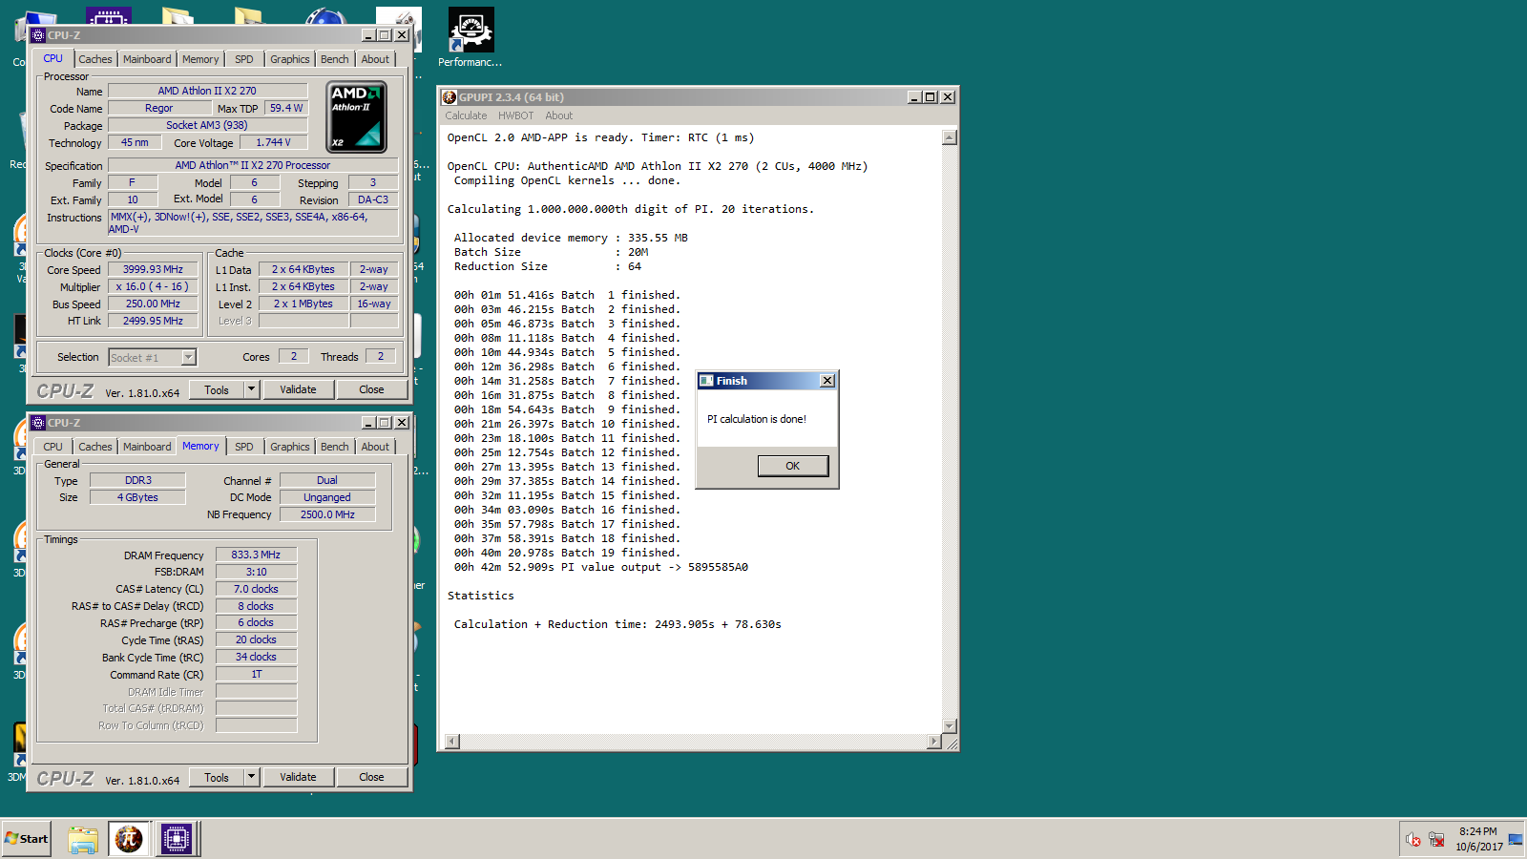Viewport: 1527px width, 859px height.
Task: Click the Batch 10 finished log line
Action: pyautogui.click(x=567, y=424)
